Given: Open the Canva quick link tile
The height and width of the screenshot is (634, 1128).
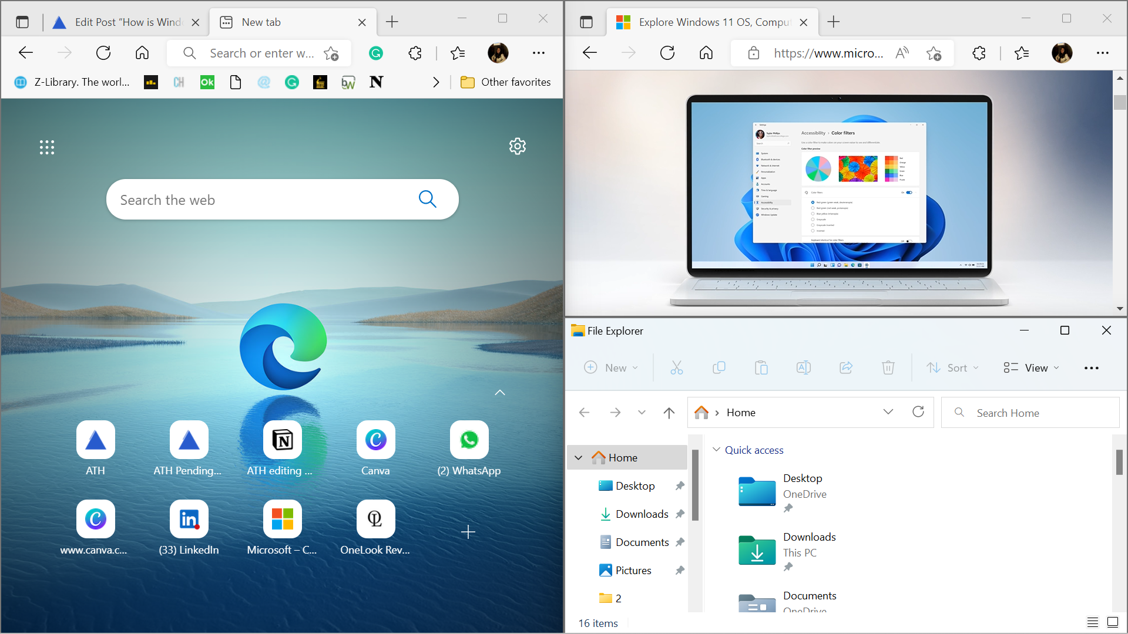Looking at the screenshot, I should click(375, 440).
